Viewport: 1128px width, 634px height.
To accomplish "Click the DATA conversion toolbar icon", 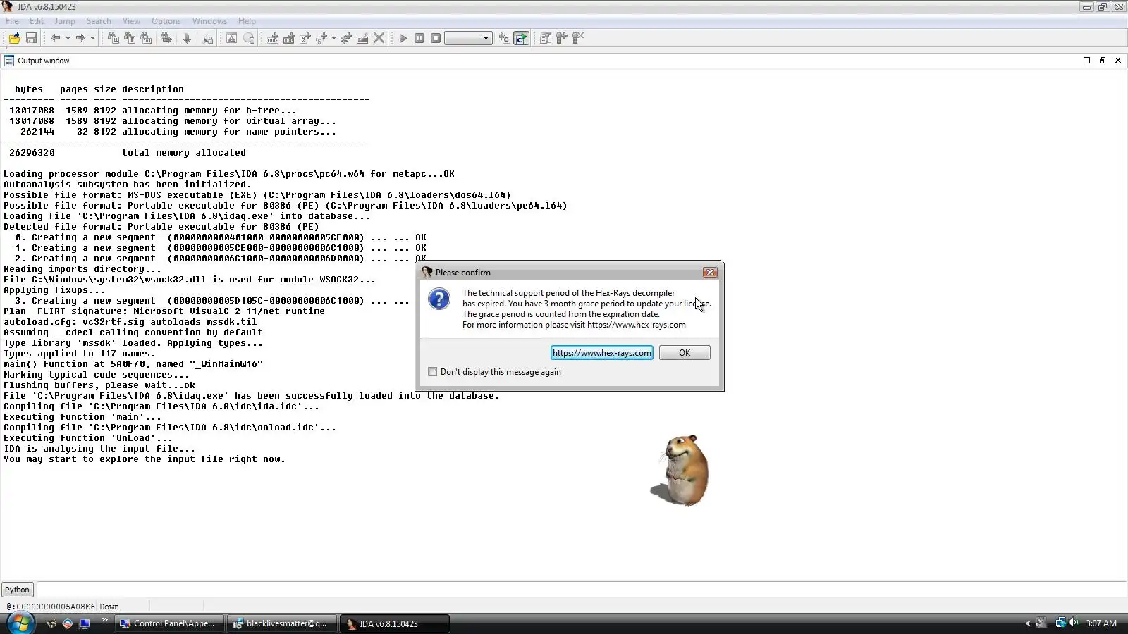I will (289, 38).
